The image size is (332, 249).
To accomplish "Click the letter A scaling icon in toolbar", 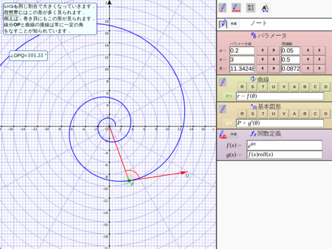I will tap(265, 8).
